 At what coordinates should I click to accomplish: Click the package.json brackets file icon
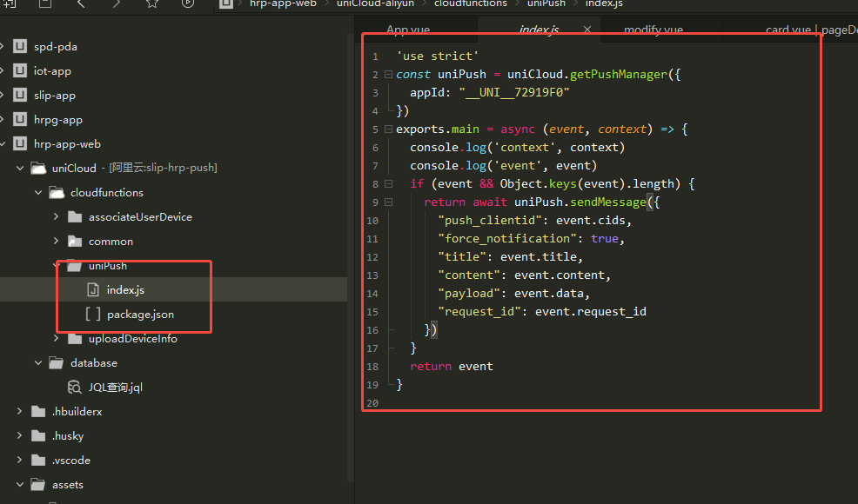coord(92,315)
